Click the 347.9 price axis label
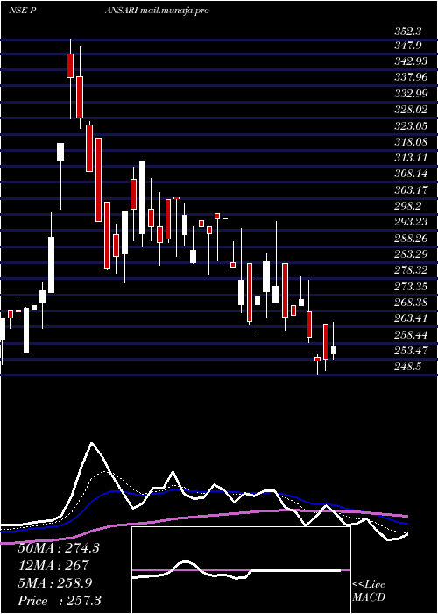Image resolution: width=438 pixels, height=614 pixels. tap(408, 46)
